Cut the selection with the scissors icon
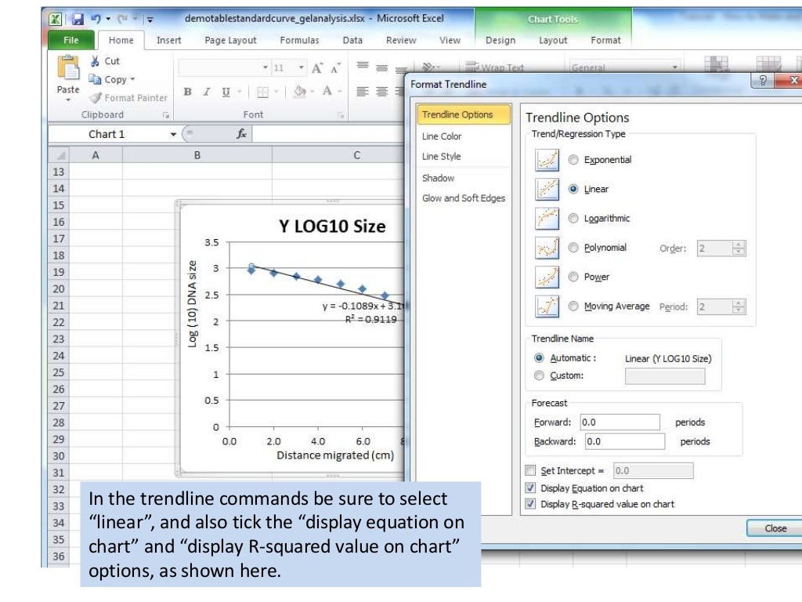802x602 pixels. [x=95, y=61]
